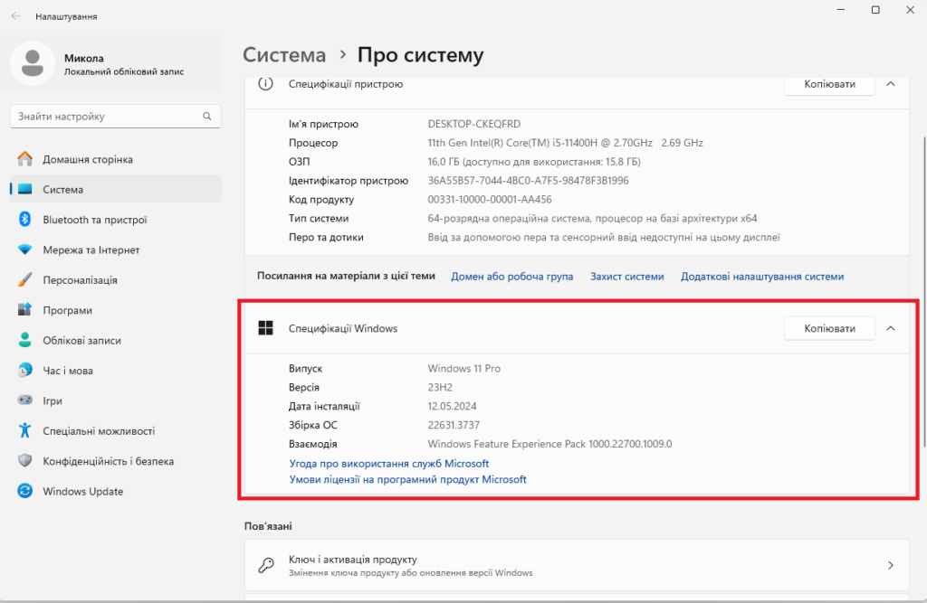Copy the device specifications
Screen dimensions: 927x603
click(829, 84)
